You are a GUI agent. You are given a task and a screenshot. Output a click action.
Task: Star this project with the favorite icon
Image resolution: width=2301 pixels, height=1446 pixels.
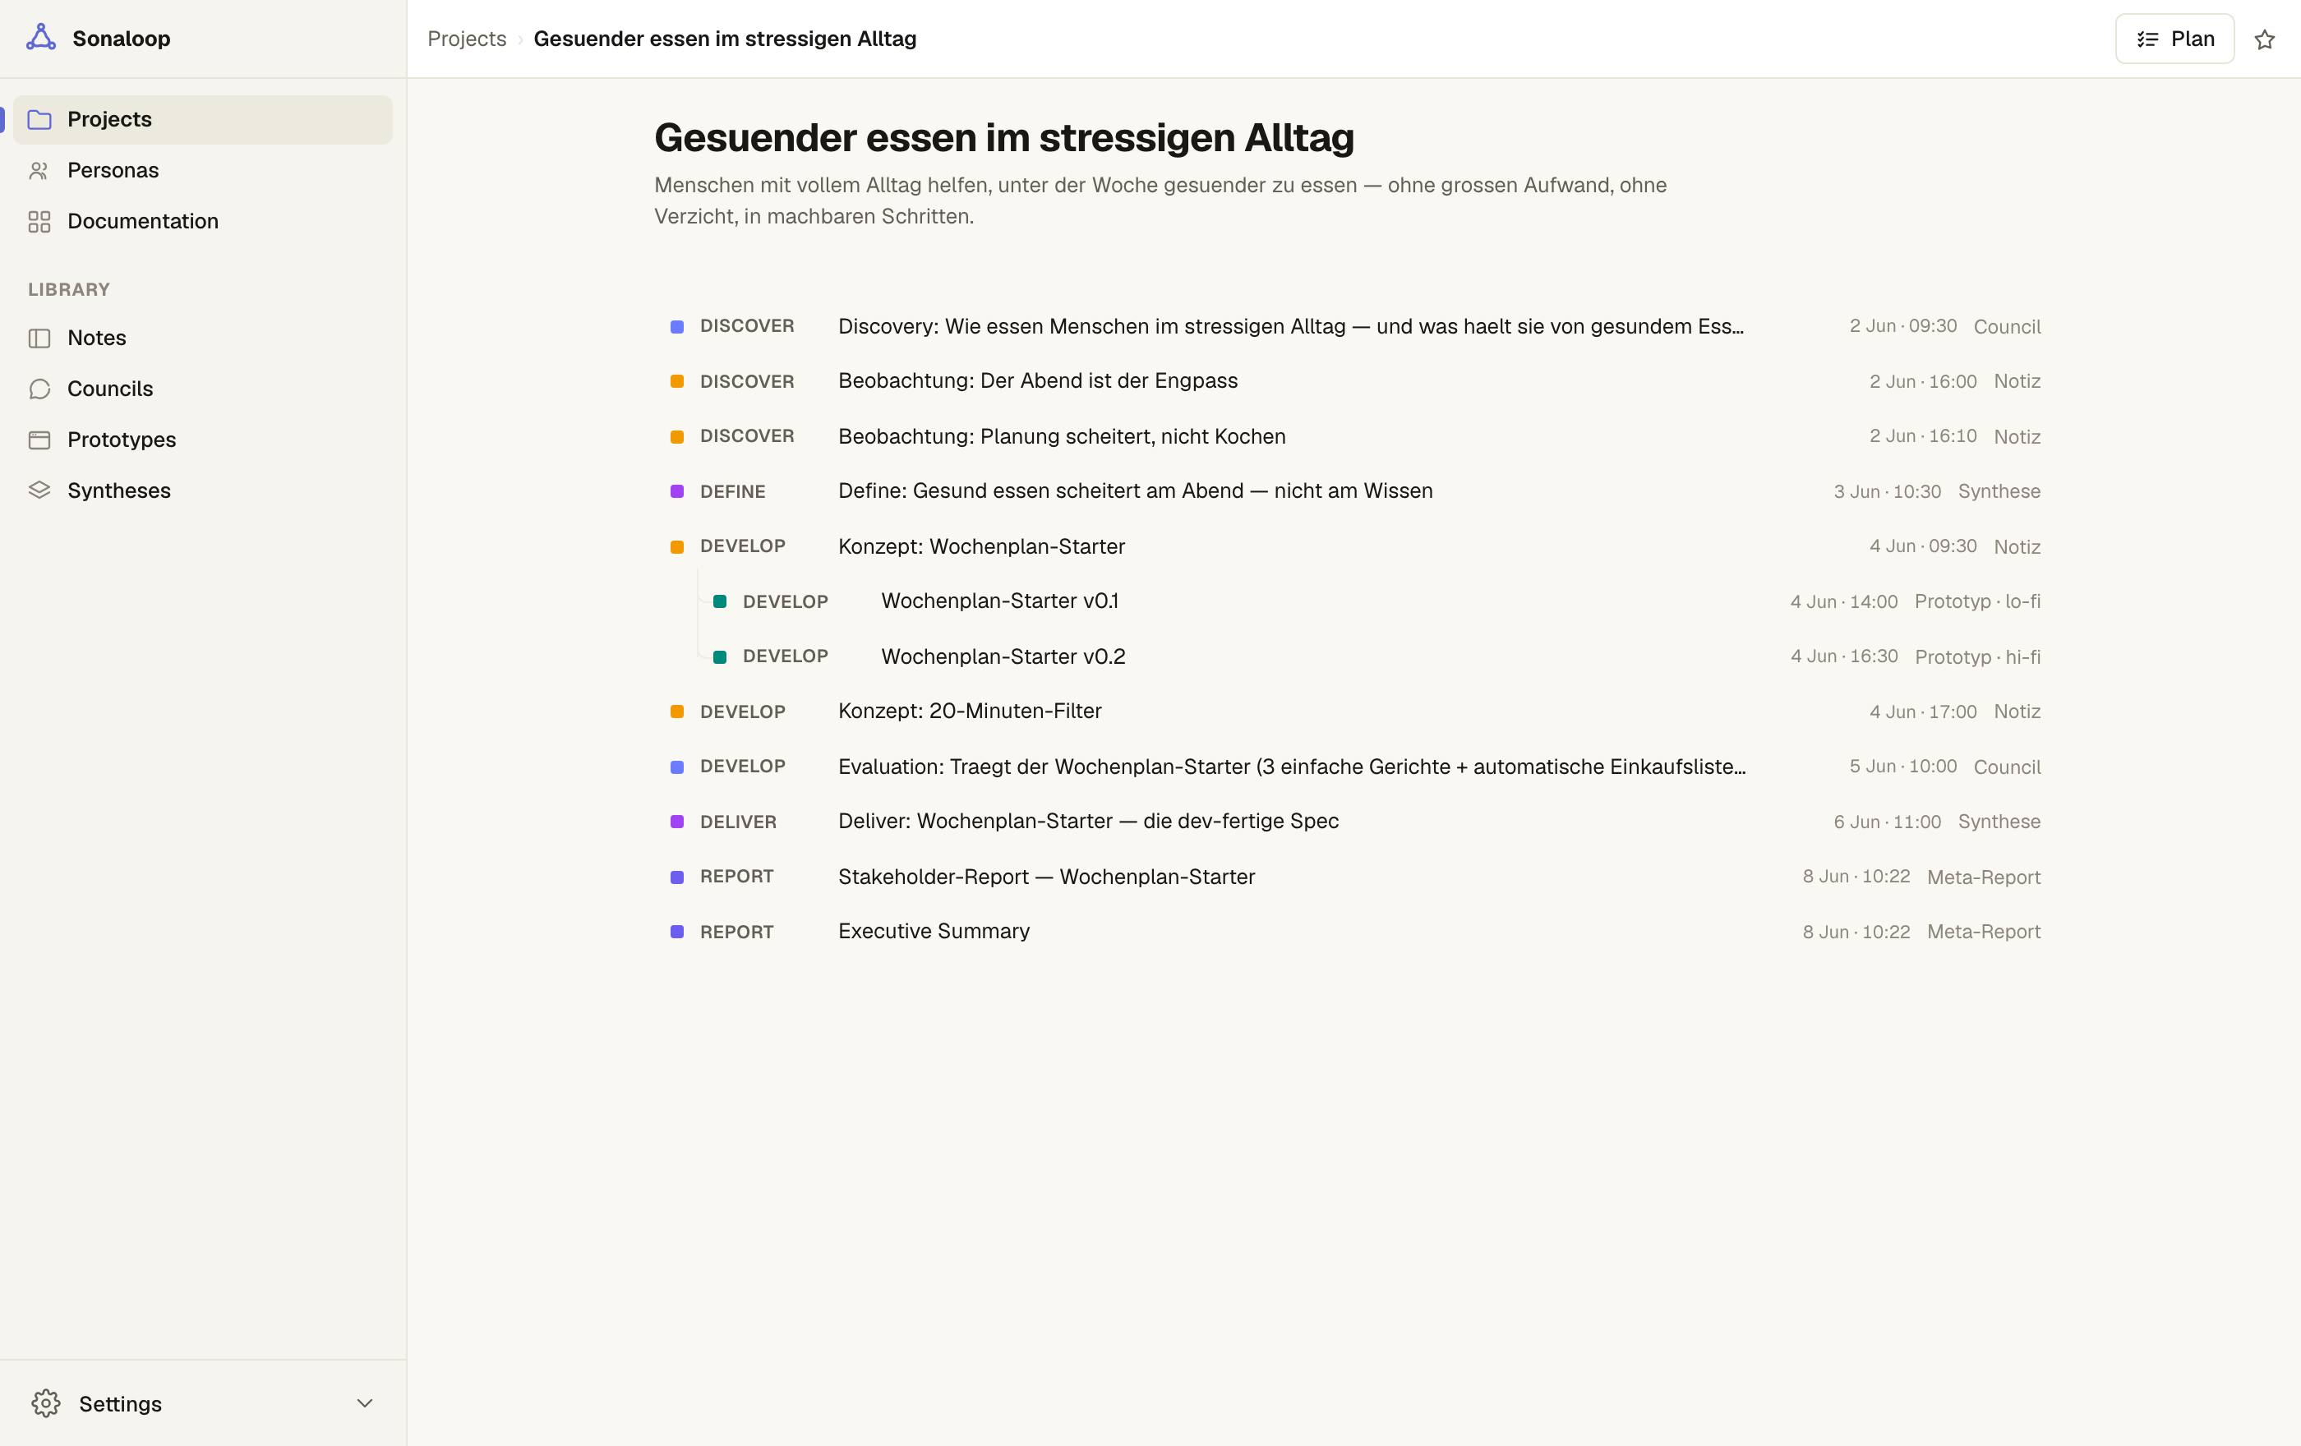coord(2265,39)
